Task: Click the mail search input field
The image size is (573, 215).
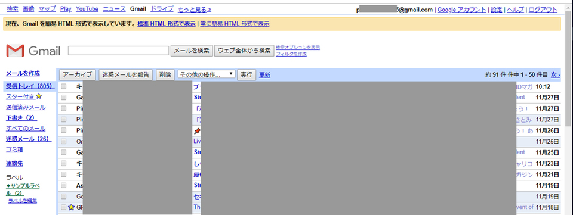Action: 118,51
